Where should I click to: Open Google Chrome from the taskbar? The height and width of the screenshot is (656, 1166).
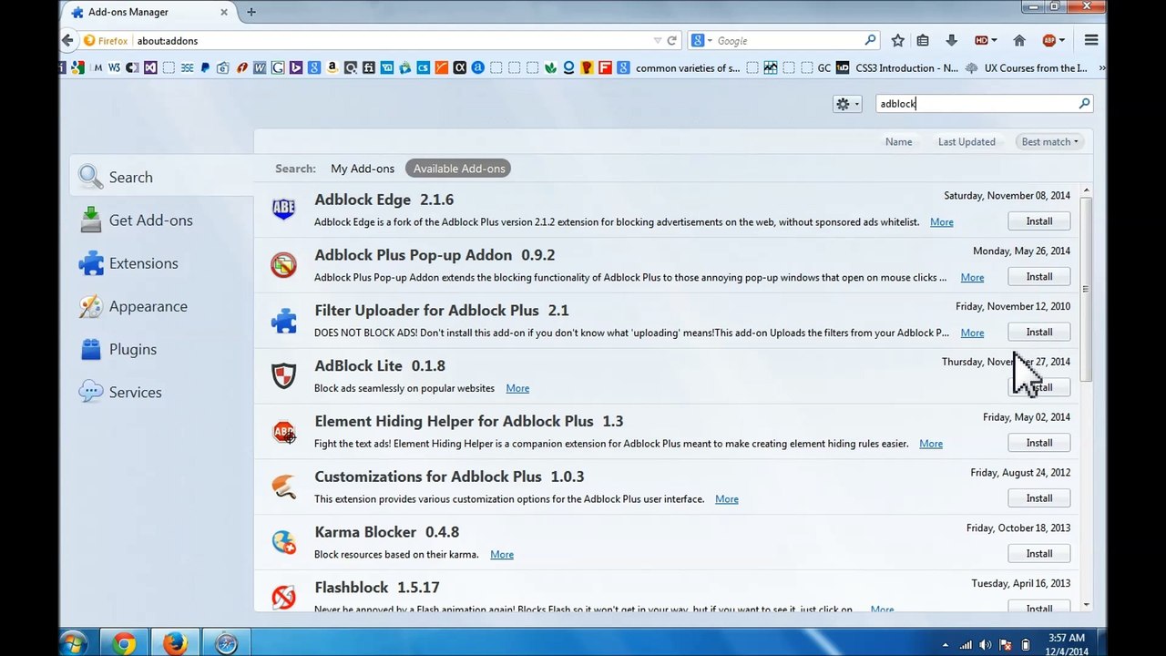[124, 643]
